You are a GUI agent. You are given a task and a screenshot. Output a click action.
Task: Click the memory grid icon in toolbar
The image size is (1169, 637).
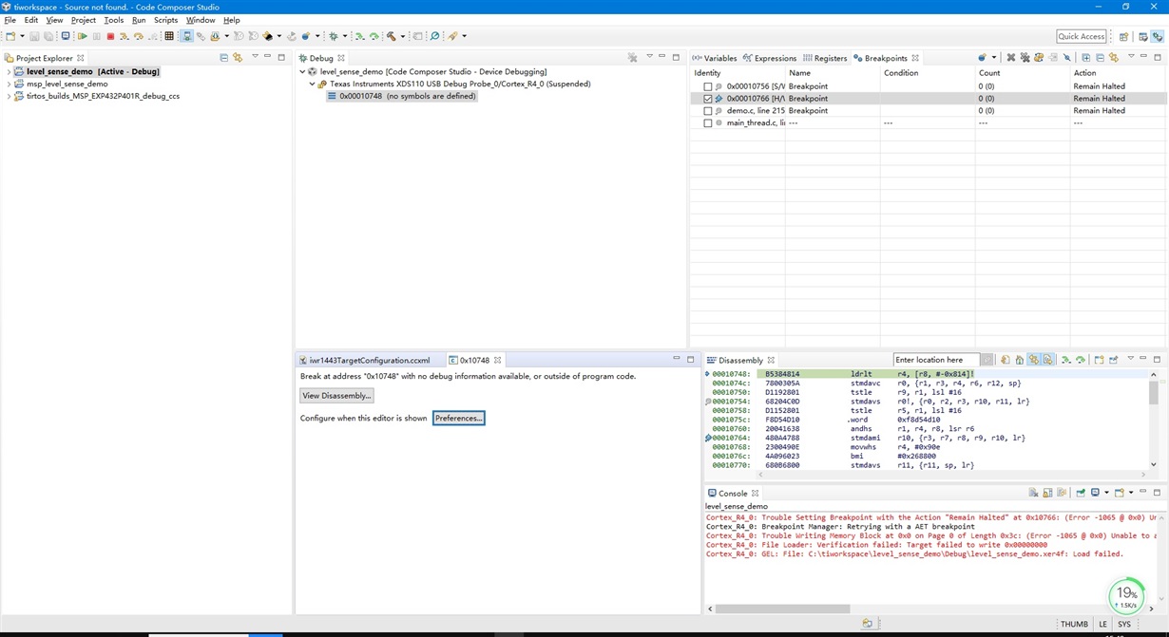[x=169, y=36]
